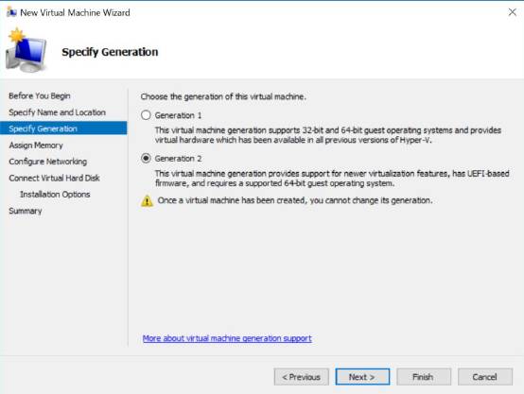
Task: Open the Specify Name and Location step
Action: click(x=57, y=112)
